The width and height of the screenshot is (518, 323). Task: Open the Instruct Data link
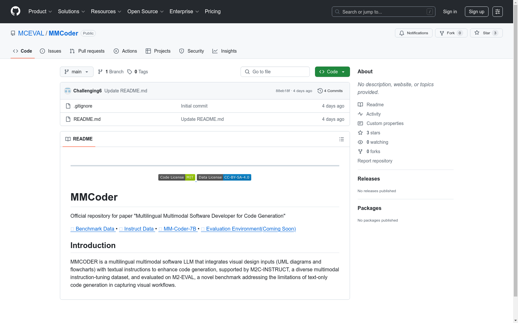137,229
